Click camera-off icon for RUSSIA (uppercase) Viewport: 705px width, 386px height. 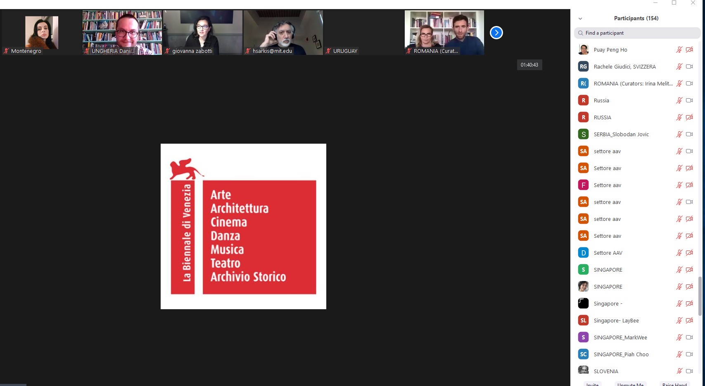(x=689, y=117)
